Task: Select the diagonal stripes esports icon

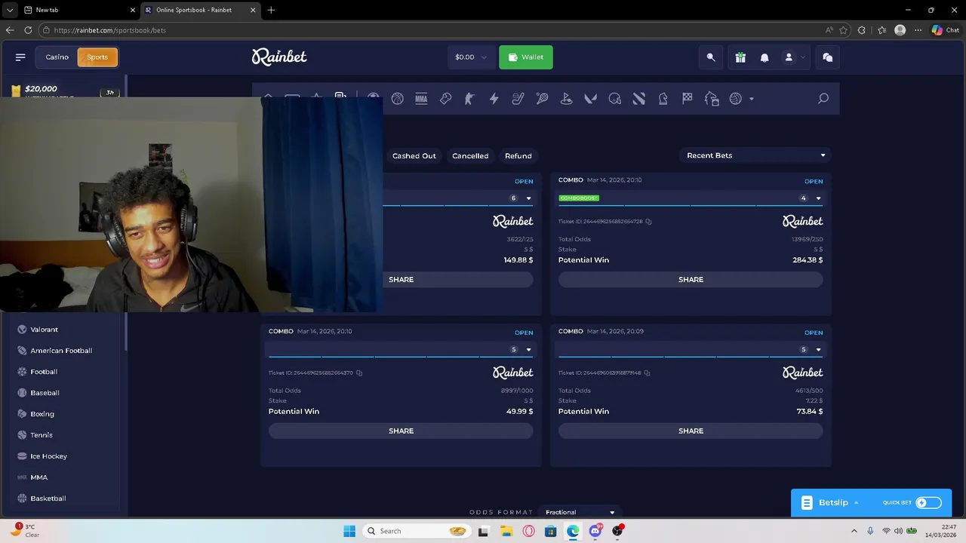Action: click(x=638, y=99)
